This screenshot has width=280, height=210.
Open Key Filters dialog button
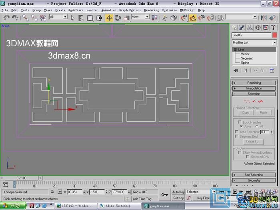[203, 198]
